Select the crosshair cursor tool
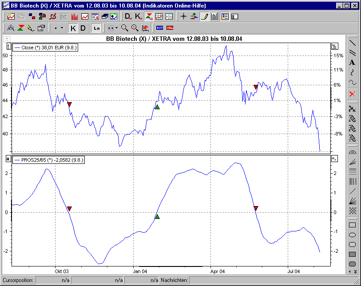The width and height of the screenshot is (361, 286). click(183, 16)
